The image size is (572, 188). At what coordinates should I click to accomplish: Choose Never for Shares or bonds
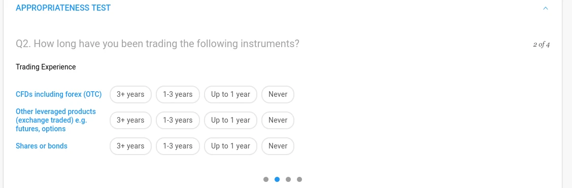[x=278, y=146]
